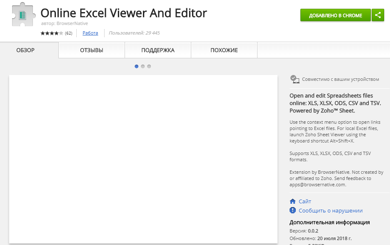Click the star rating icons
The width and height of the screenshot is (390, 245).
(52, 33)
